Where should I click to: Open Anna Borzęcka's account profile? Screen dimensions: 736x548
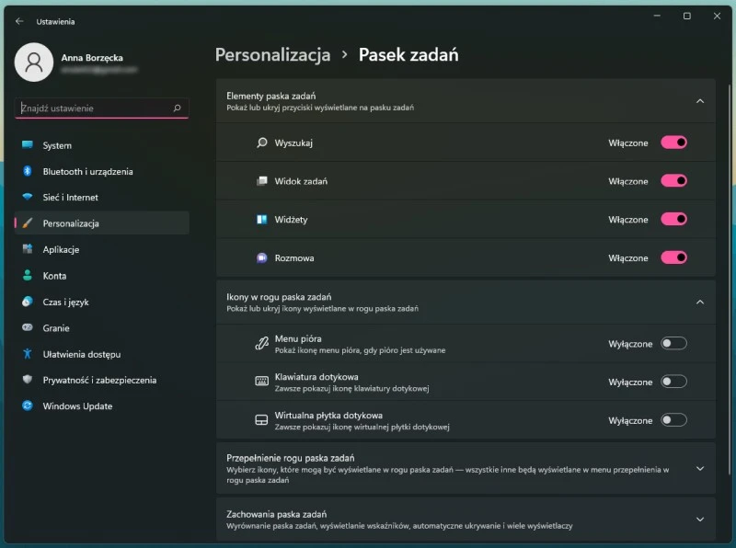pos(34,63)
